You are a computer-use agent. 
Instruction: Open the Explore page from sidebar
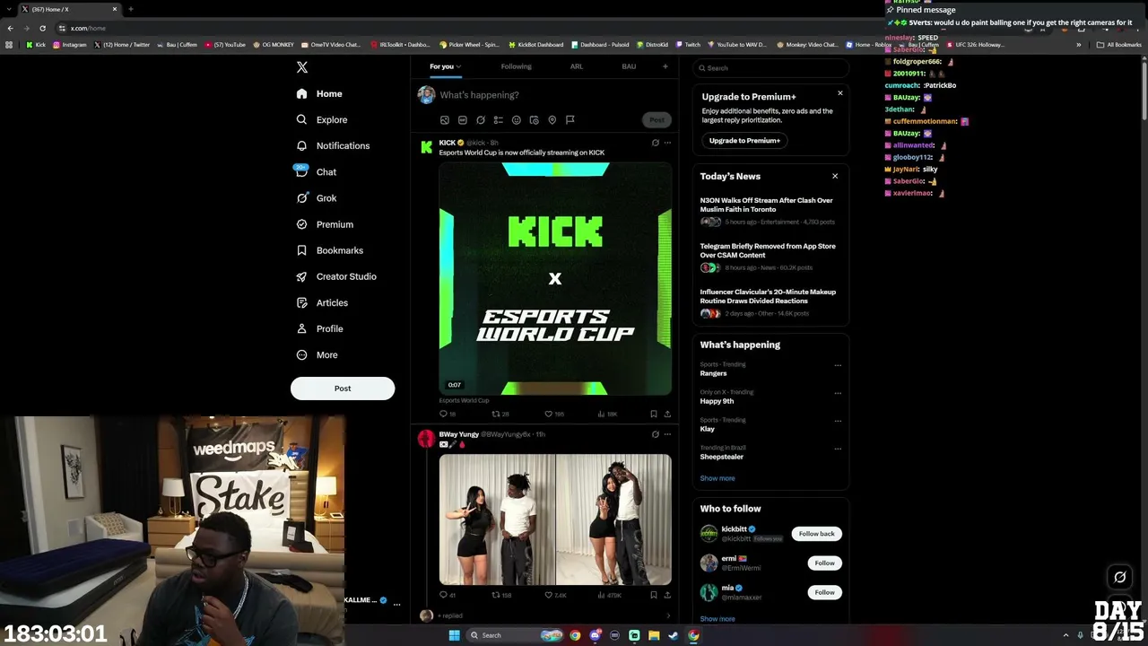coord(322,119)
